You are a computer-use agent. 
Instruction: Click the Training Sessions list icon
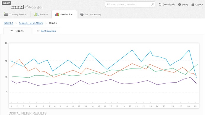point(6,14)
